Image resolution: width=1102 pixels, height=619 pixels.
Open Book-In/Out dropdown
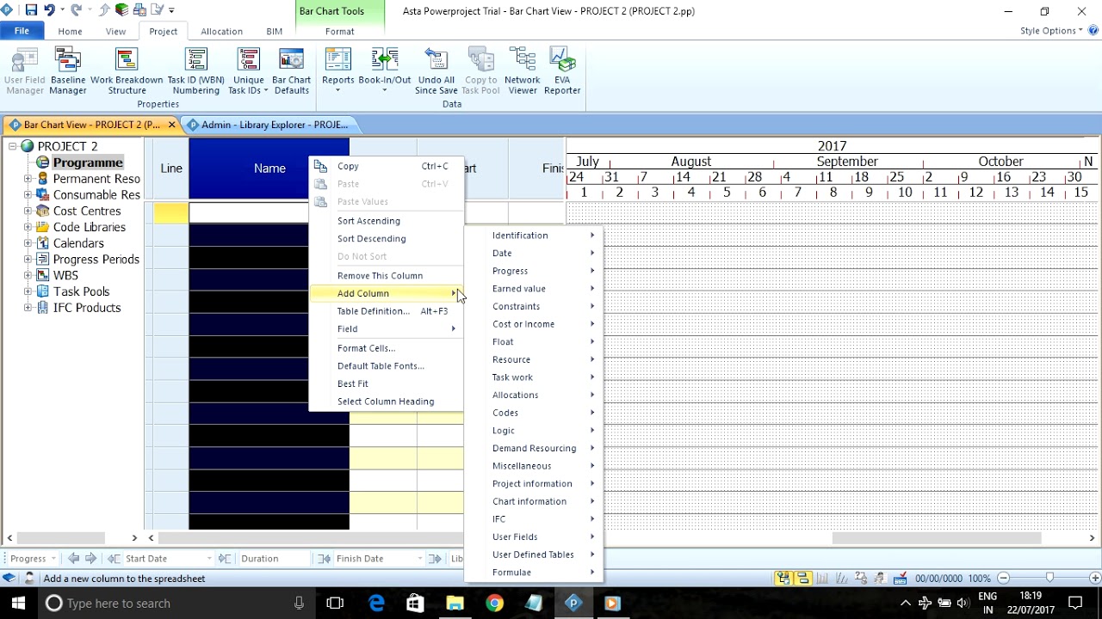tap(385, 71)
